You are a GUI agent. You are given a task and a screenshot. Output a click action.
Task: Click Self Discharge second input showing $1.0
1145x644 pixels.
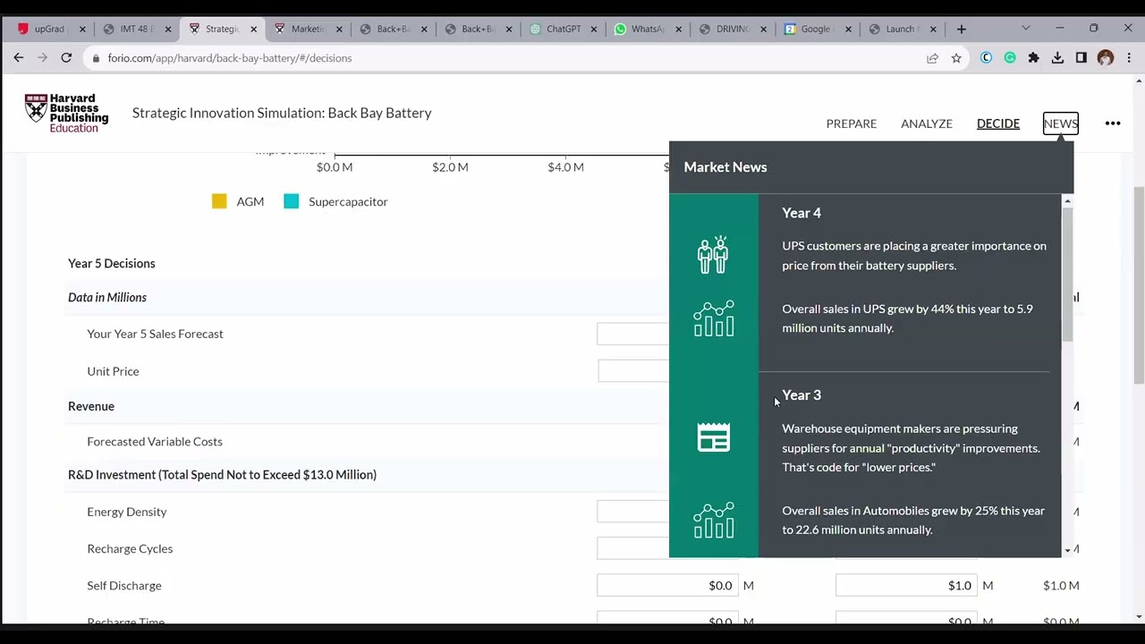pyautogui.click(x=906, y=585)
